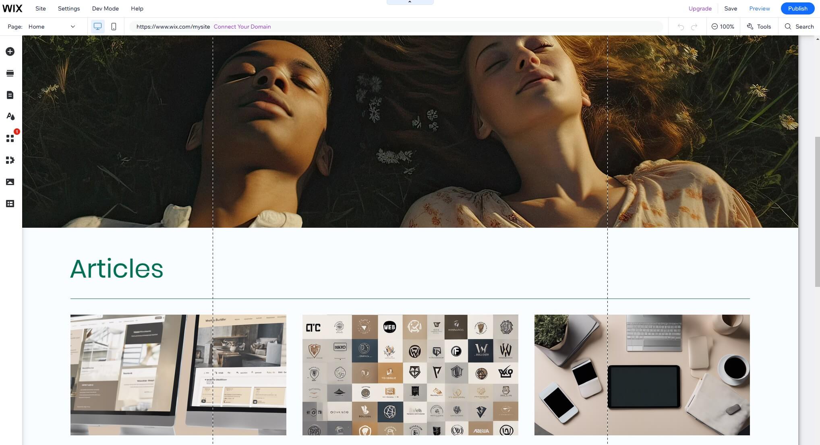The height and width of the screenshot is (445, 820).
Task: Open the editor Search
Action: [799, 27]
